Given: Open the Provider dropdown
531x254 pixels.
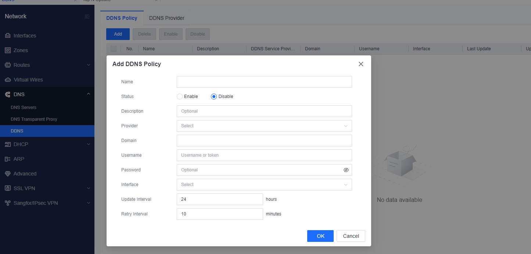Looking at the screenshot, I should 264,126.
